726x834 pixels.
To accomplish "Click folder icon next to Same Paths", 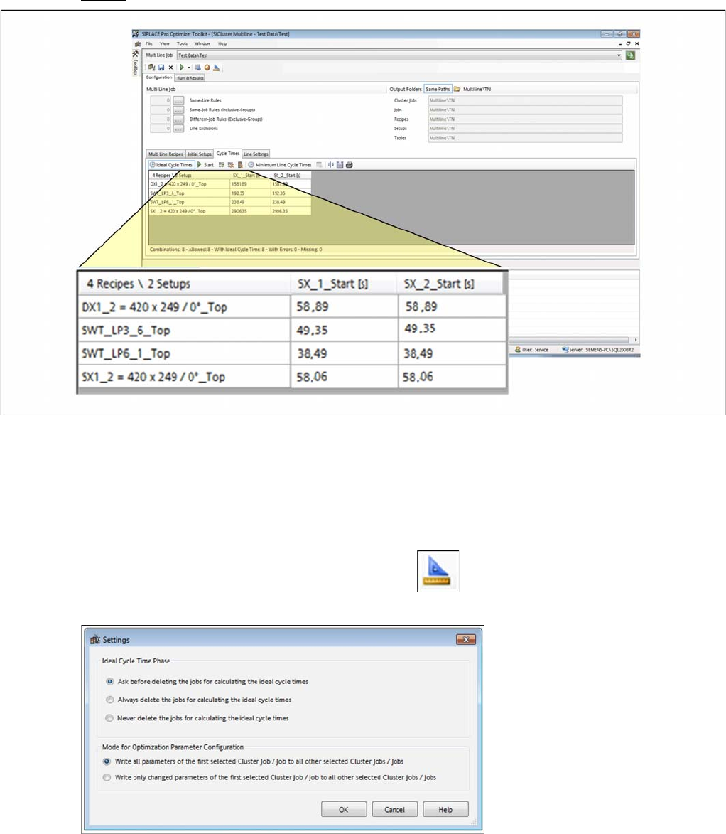I will point(457,90).
